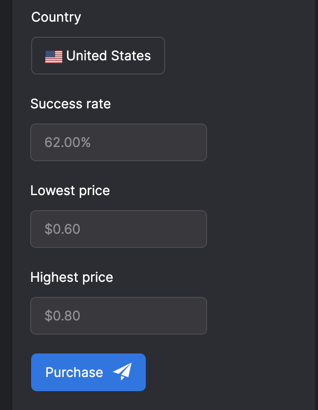This screenshot has height=410, width=318.
Task: Click the "Success rate" label
Action: click(x=70, y=104)
